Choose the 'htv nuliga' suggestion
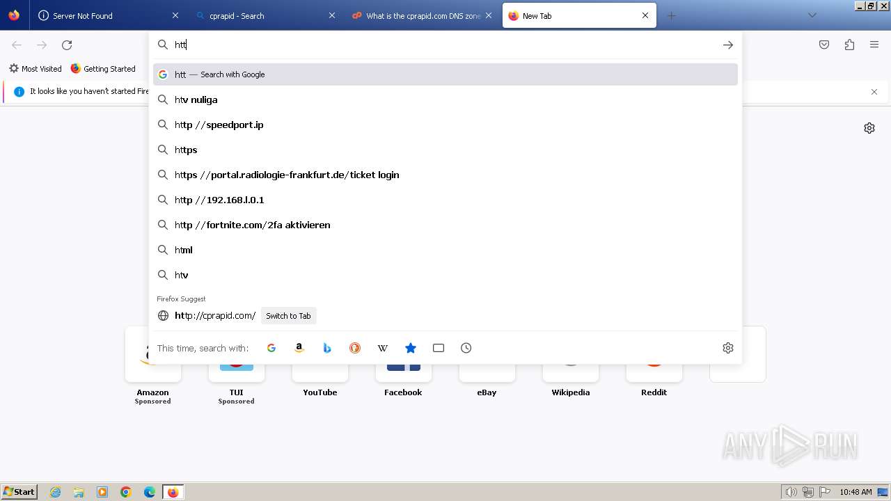 [445, 100]
